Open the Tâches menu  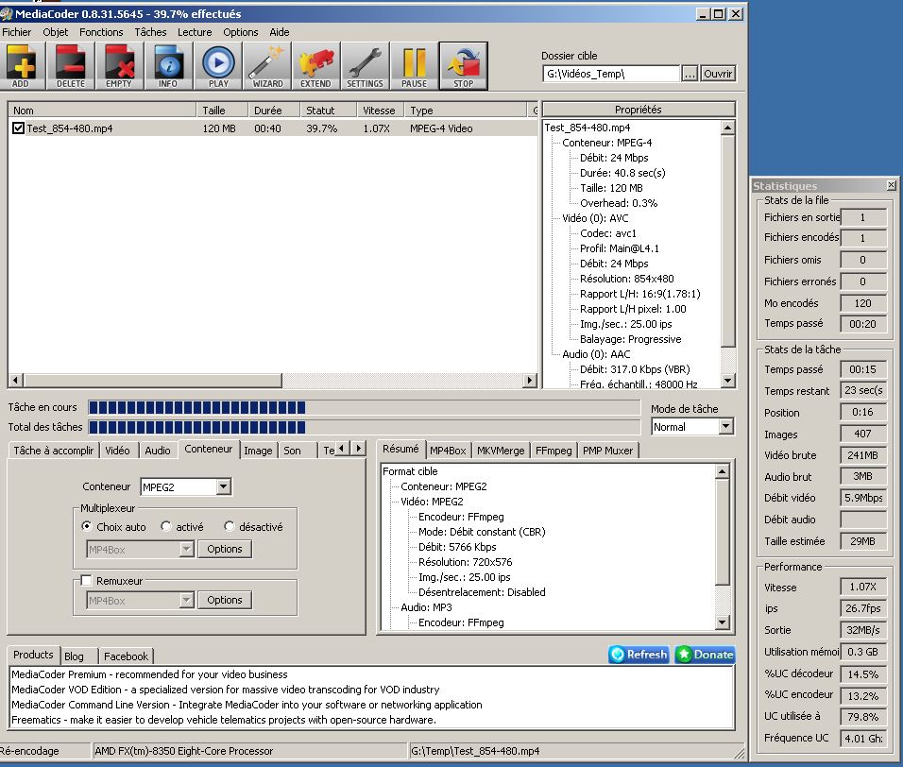[x=150, y=32]
